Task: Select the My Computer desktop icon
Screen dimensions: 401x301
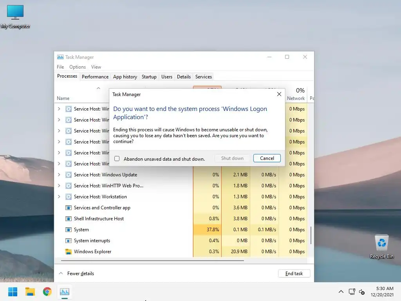Action: coord(15,16)
